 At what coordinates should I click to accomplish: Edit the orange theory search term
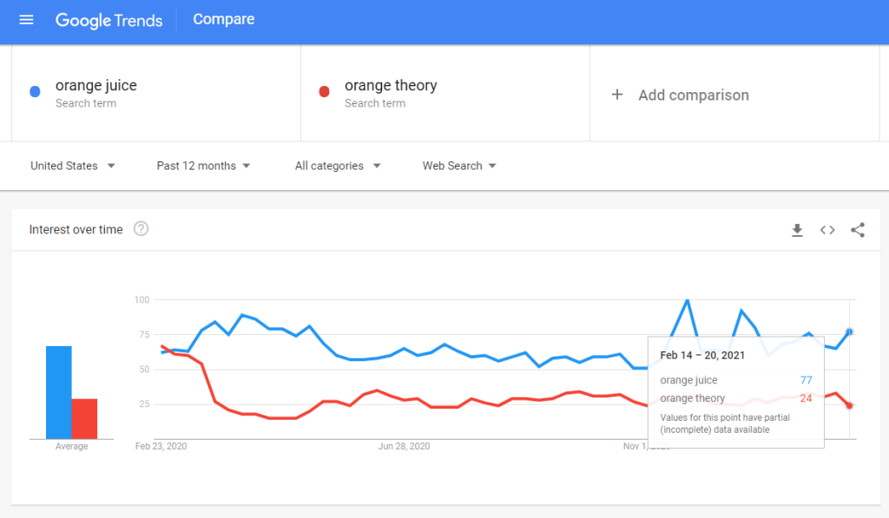click(x=391, y=86)
